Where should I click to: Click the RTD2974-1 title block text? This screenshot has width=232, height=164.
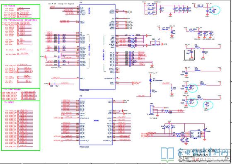(x=201, y=155)
